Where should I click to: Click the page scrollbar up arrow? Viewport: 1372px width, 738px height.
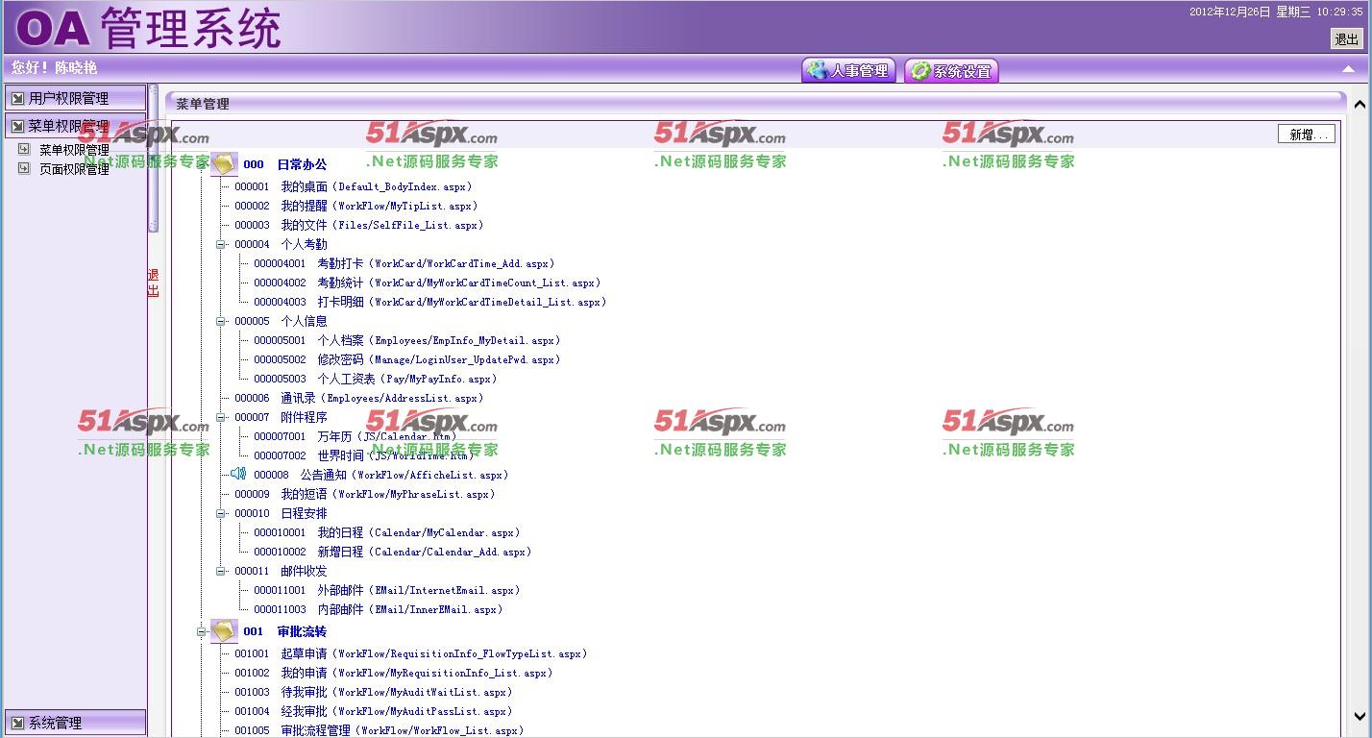[1360, 104]
